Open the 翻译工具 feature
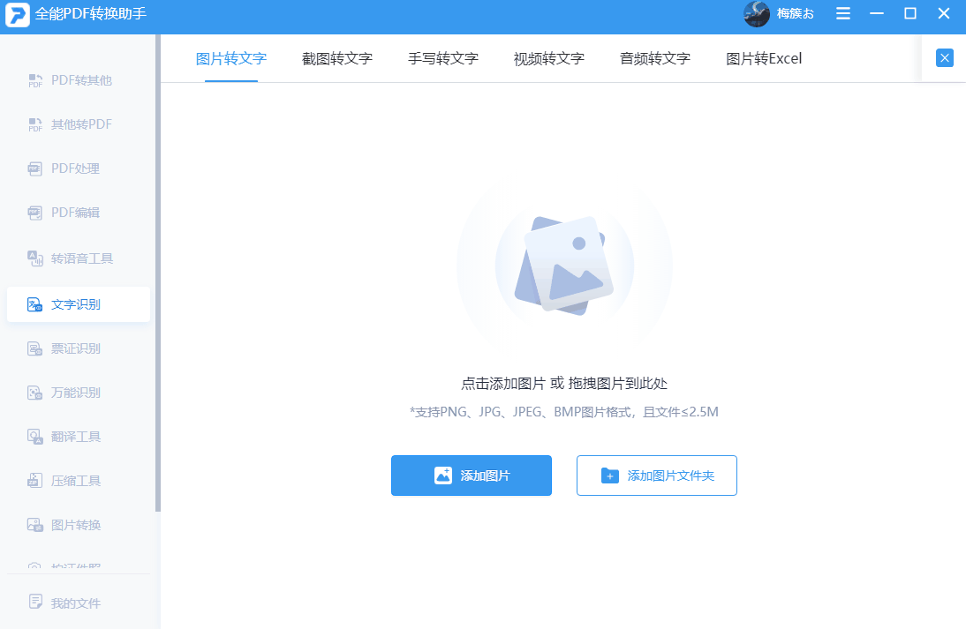Viewport: 966px width, 629px height. (69, 436)
